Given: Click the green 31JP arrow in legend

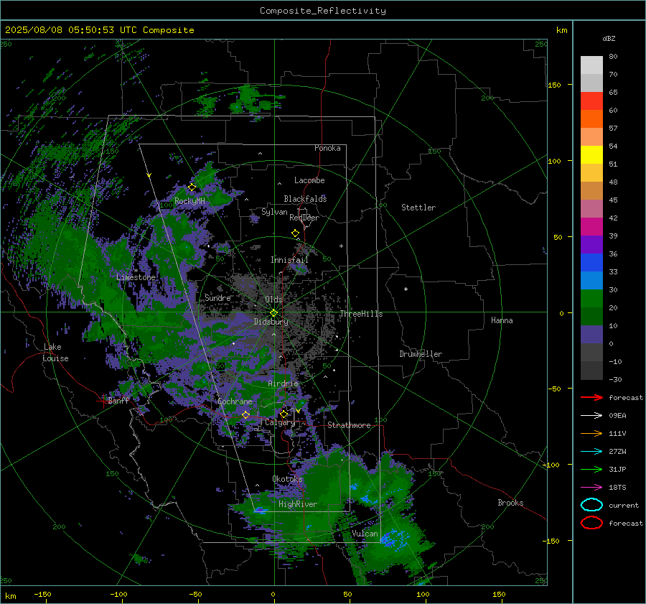Looking at the screenshot, I should point(591,469).
